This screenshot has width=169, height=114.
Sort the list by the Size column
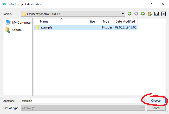(95, 22)
